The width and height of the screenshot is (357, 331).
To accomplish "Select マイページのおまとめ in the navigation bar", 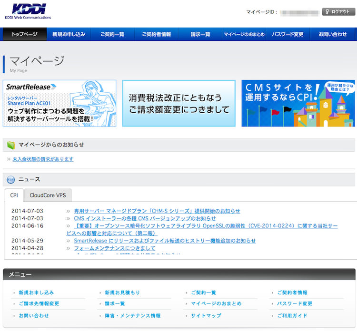I will click(244, 34).
